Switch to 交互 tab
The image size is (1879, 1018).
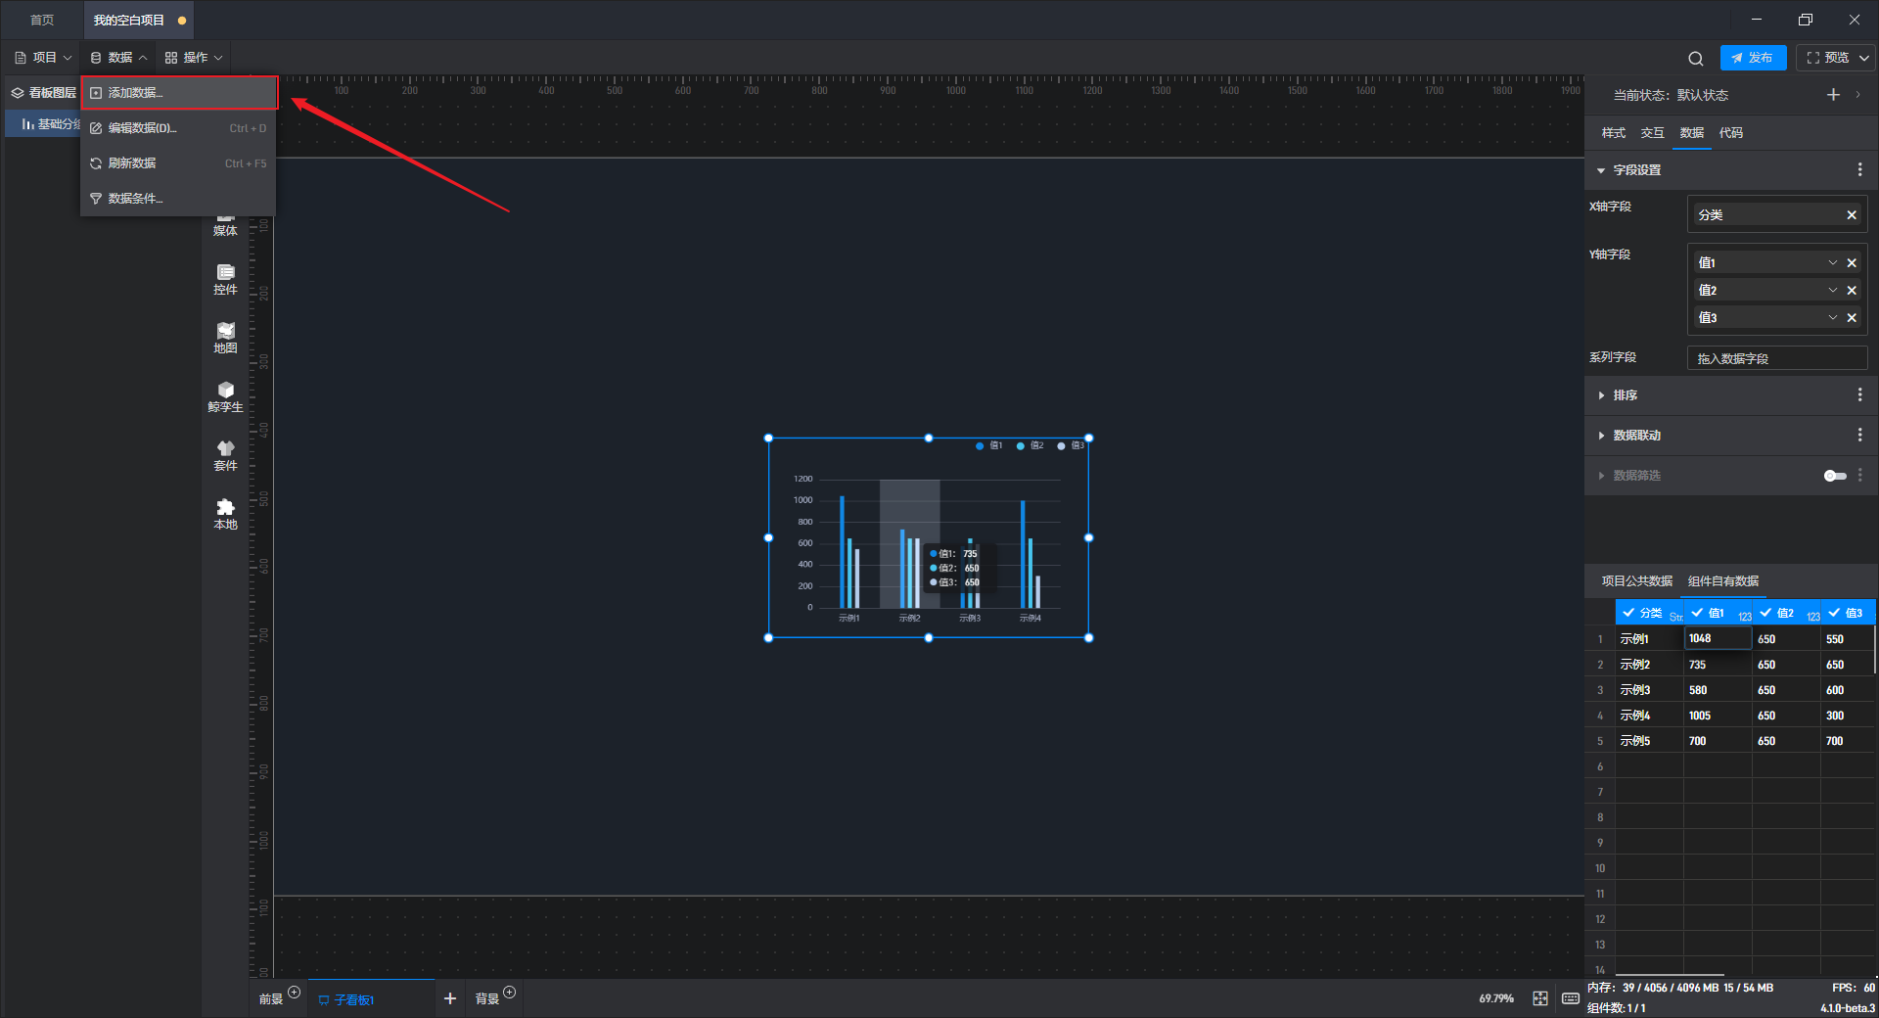coord(1652,133)
